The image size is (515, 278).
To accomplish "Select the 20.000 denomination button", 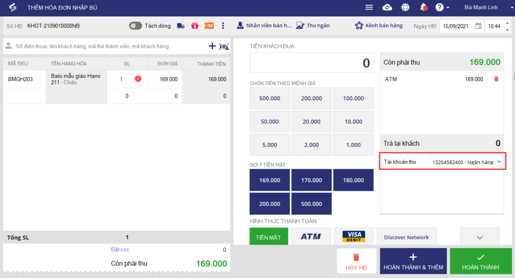I will pos(311,121).
